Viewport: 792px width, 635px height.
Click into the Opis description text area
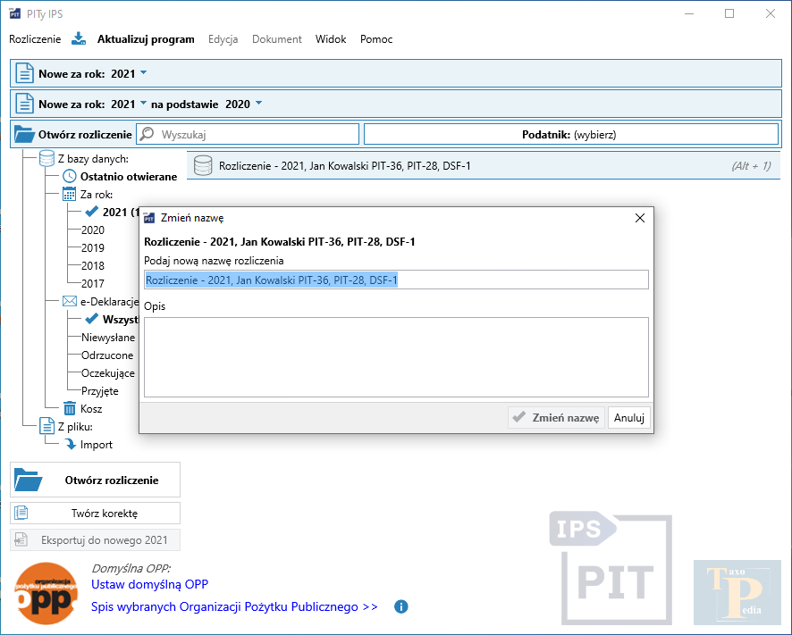click(x=395, y=356)
